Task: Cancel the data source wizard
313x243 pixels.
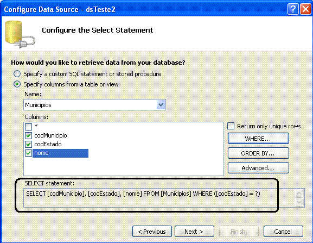Action: (x=283, y=232)
